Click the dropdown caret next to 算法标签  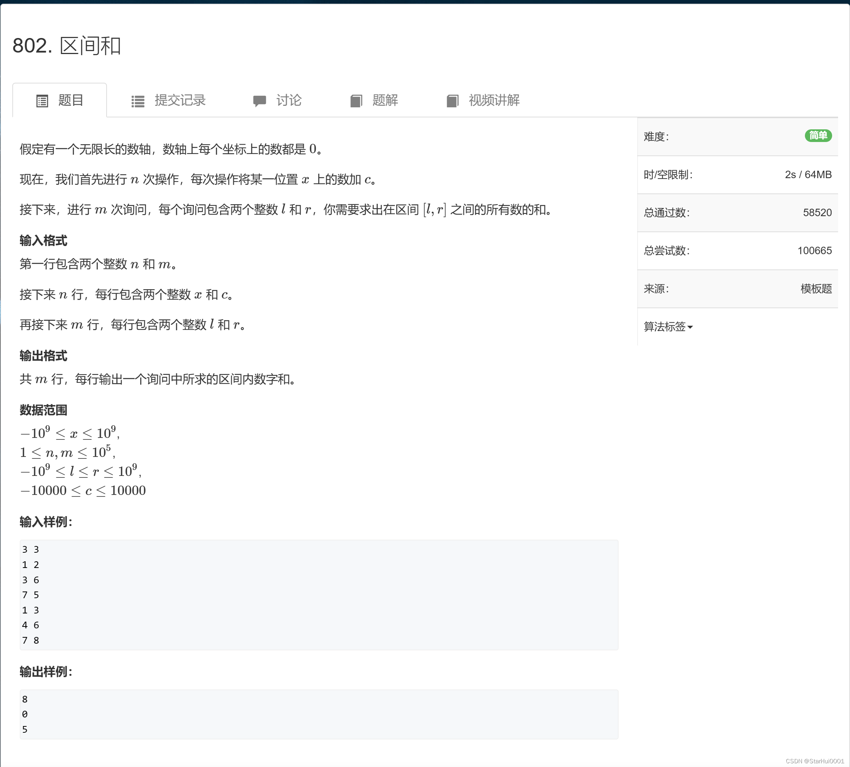pos(690,327)
